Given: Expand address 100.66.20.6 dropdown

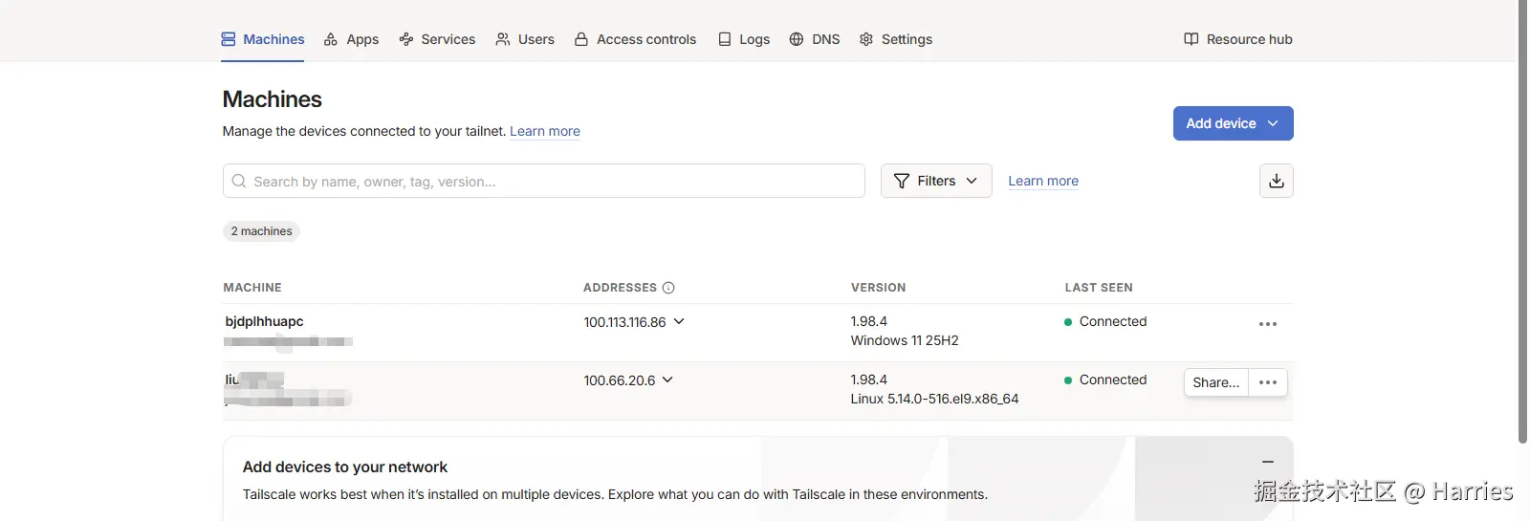Looking at the screenshot, I should pos(667,380).
